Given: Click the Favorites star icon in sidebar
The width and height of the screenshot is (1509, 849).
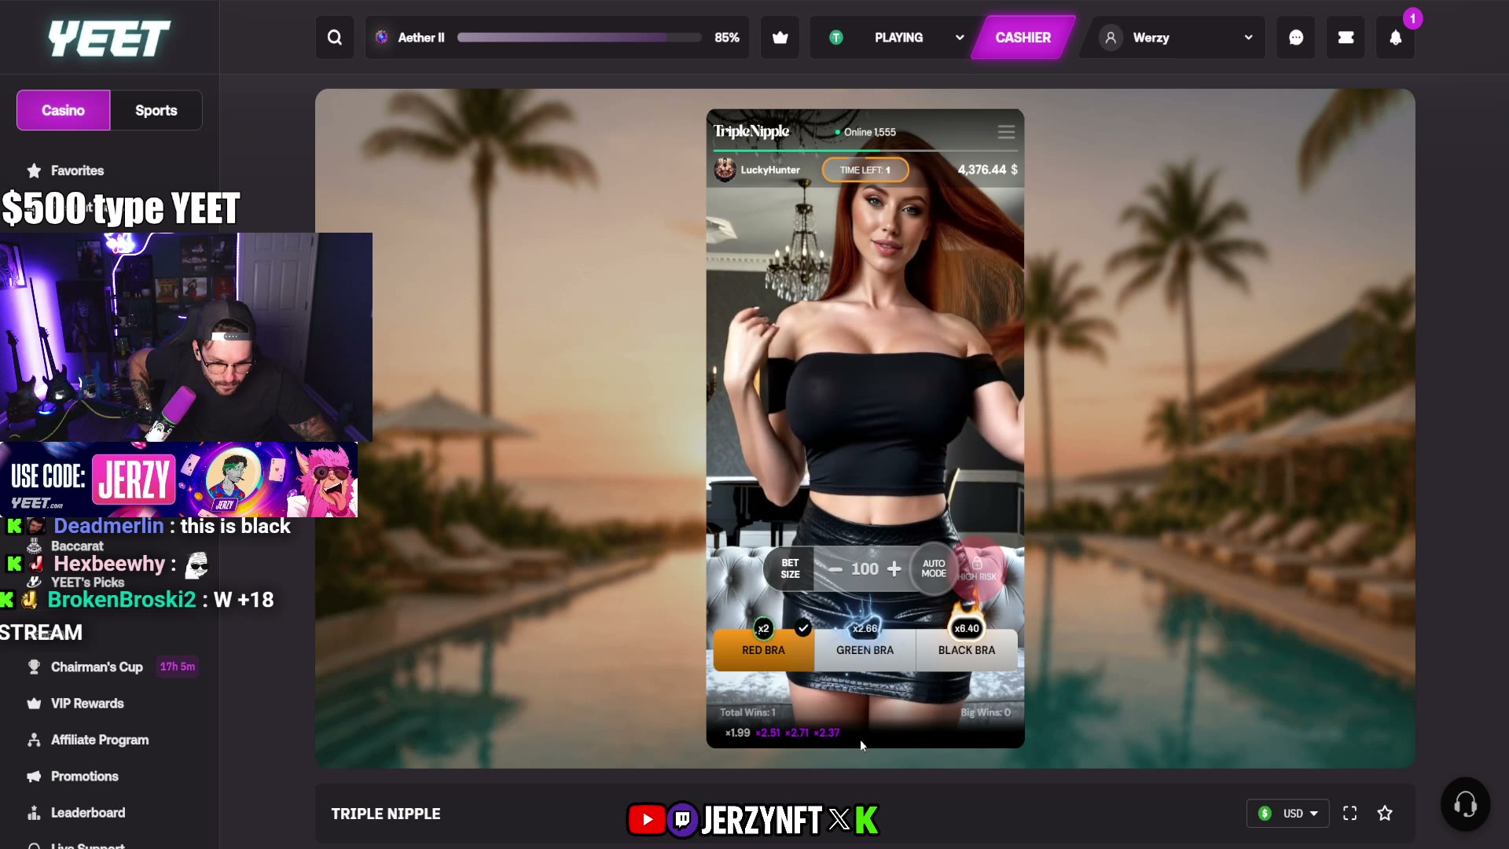Looking at the screenshot, I should click(34, 171).
